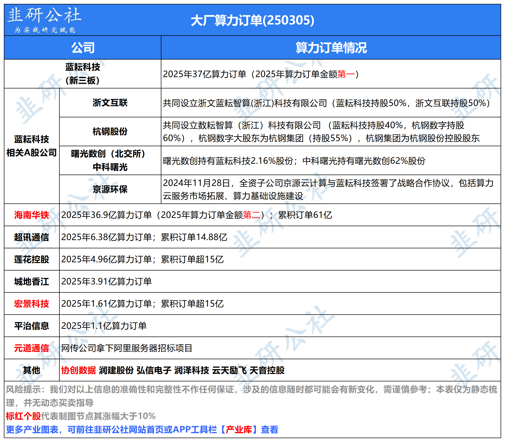
Task: Select the 中科曙光 company name
Action: coord(110,167)
